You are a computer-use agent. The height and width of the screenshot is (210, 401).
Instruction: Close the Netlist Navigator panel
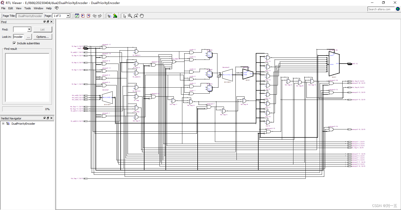(51, 118)
